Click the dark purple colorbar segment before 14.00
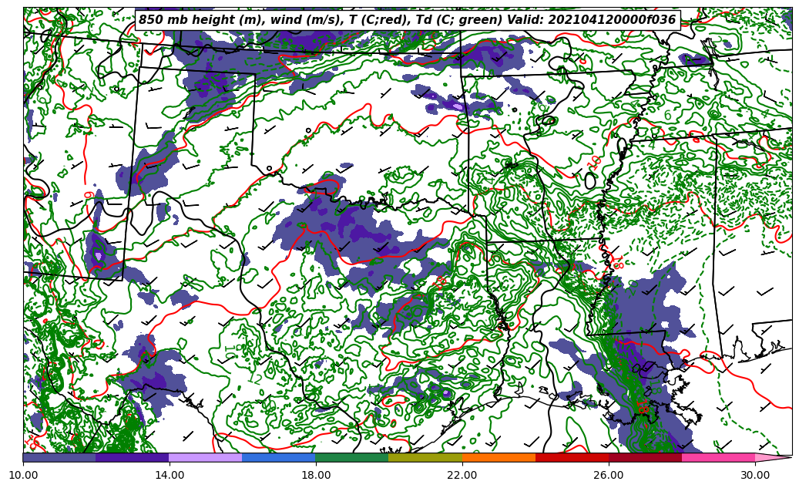The height and width of the screenshot is (488, 799). coord(133,457)
